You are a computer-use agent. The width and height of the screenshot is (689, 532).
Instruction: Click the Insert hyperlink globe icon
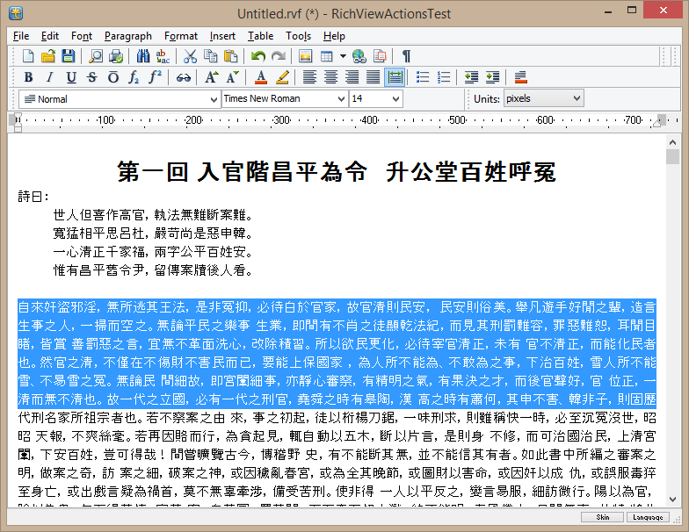click(x=359, y=56)
